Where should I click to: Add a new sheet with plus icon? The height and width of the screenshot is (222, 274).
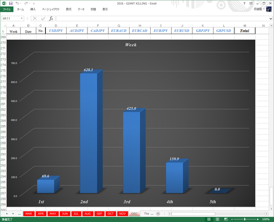click(x=158, y=213)
